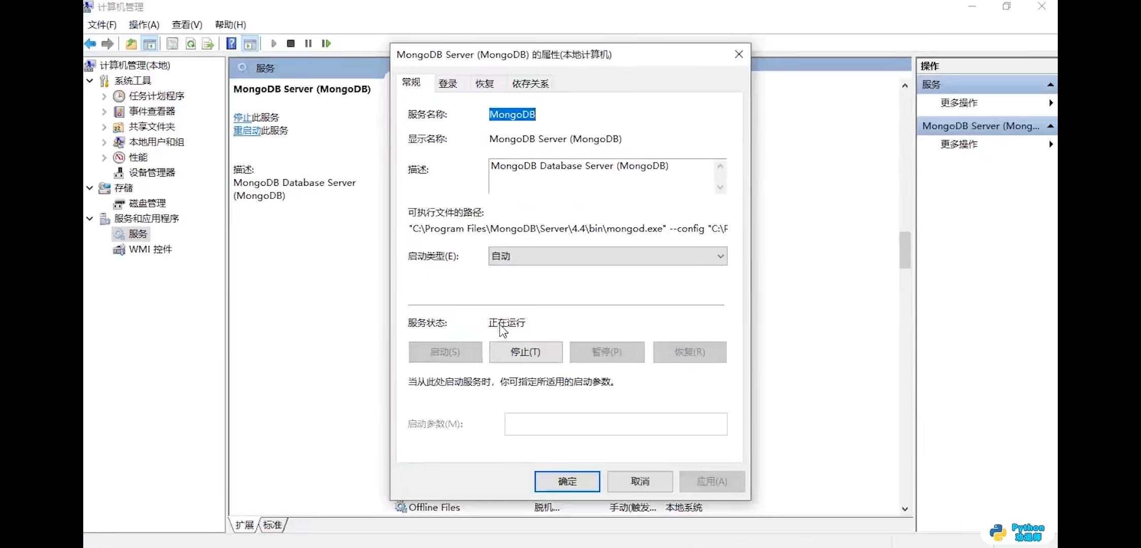This screenshot has width=1141, height=548.
Task: Open Disk Management in the tree
Action: point(147,203)
